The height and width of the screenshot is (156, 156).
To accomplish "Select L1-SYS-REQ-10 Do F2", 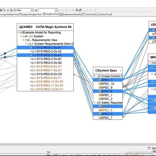I will click(45, 82).
